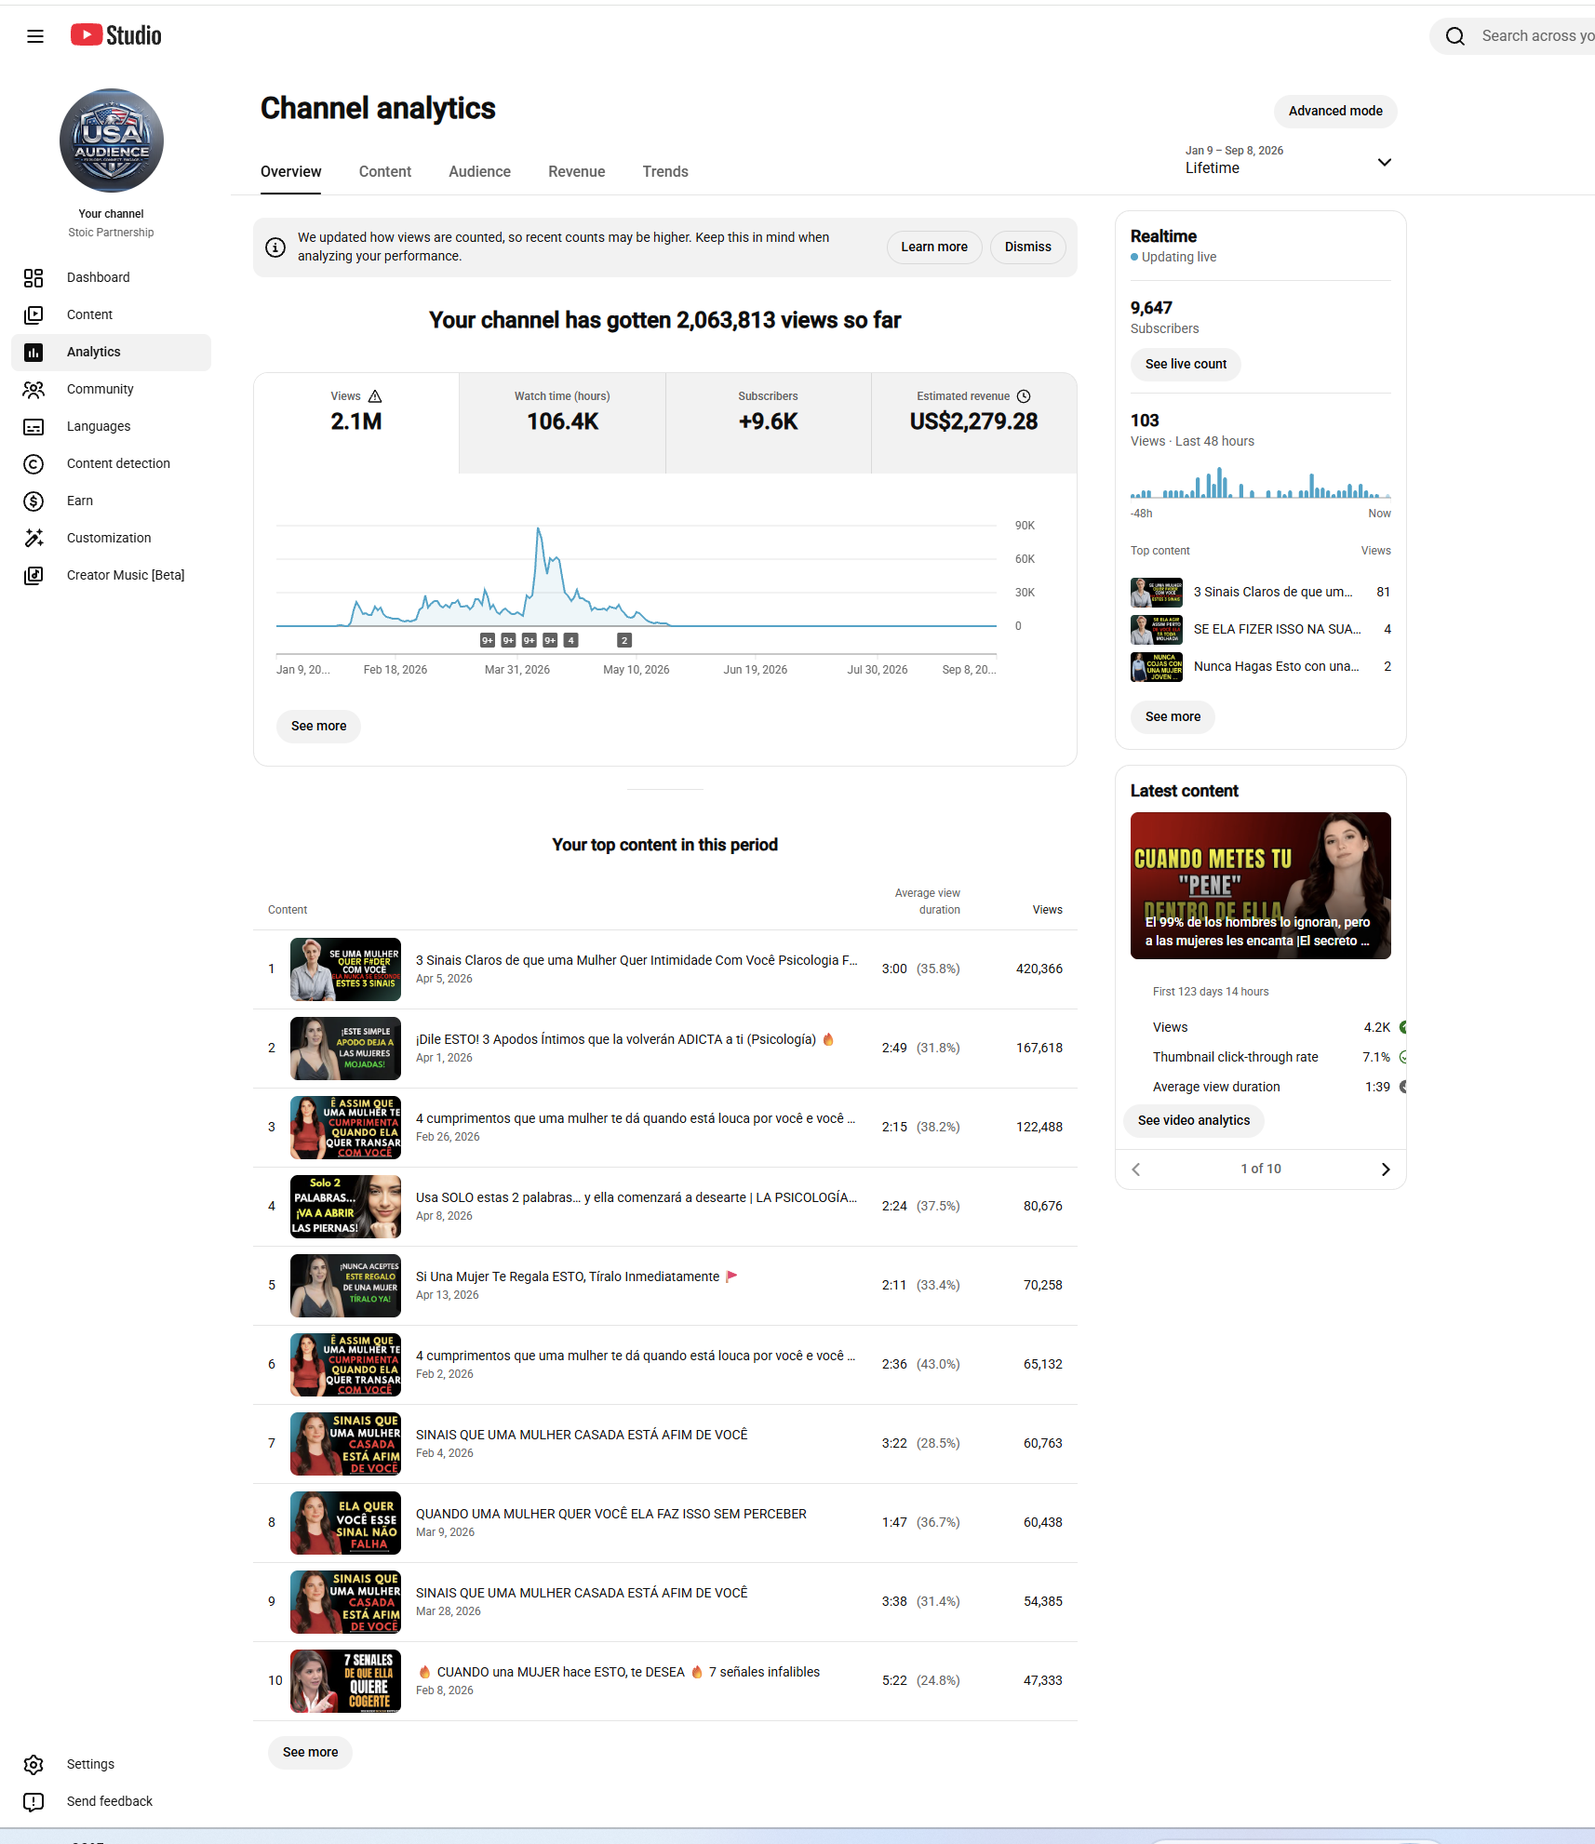
Task: Open realtime item Nunca Hagas Esto con una
Action: pyautogui.click(x=1261, y=666)
